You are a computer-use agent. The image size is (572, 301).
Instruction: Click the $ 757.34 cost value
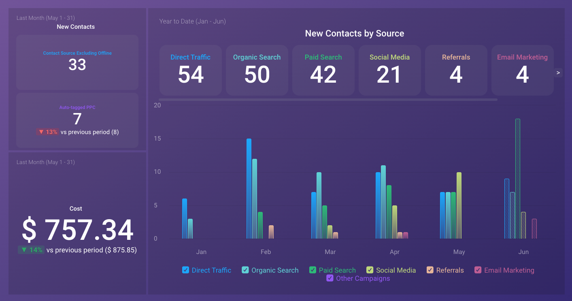pyautogui.click(x=77, y=230)
